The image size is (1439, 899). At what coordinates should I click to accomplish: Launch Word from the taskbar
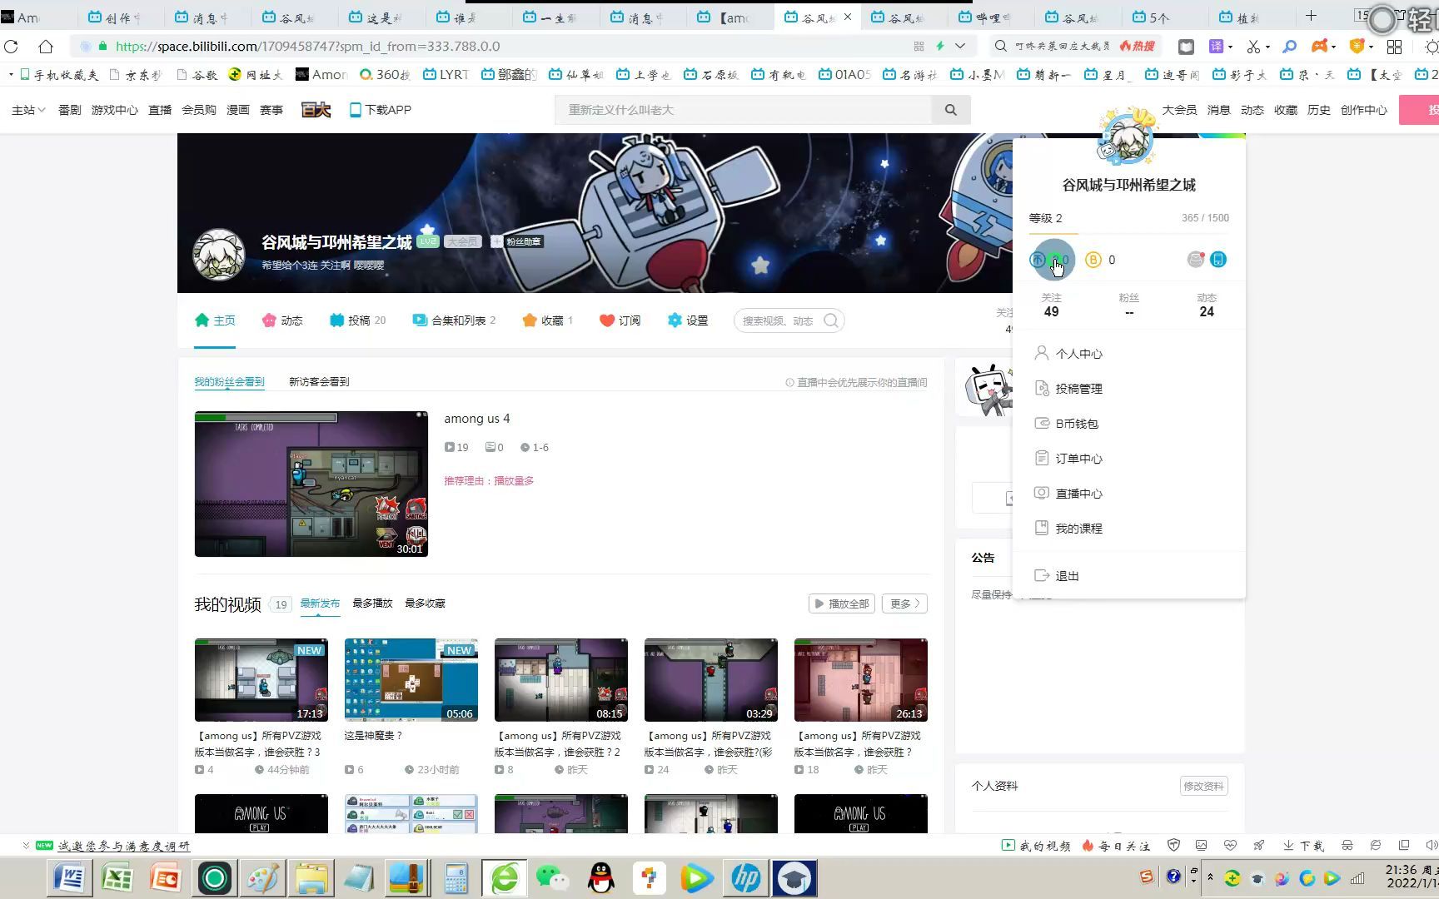pos(69,878)
